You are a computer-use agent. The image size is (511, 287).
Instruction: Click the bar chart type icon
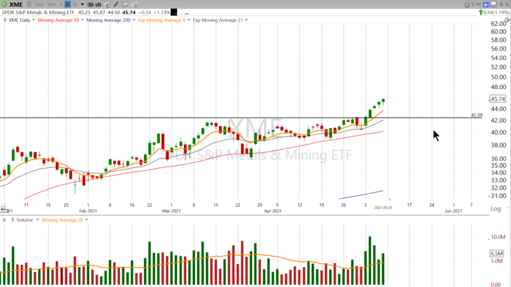tap(98, 5)
